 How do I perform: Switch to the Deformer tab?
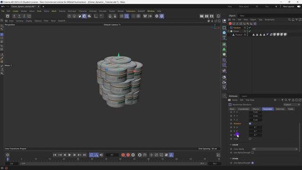(280, 109)
